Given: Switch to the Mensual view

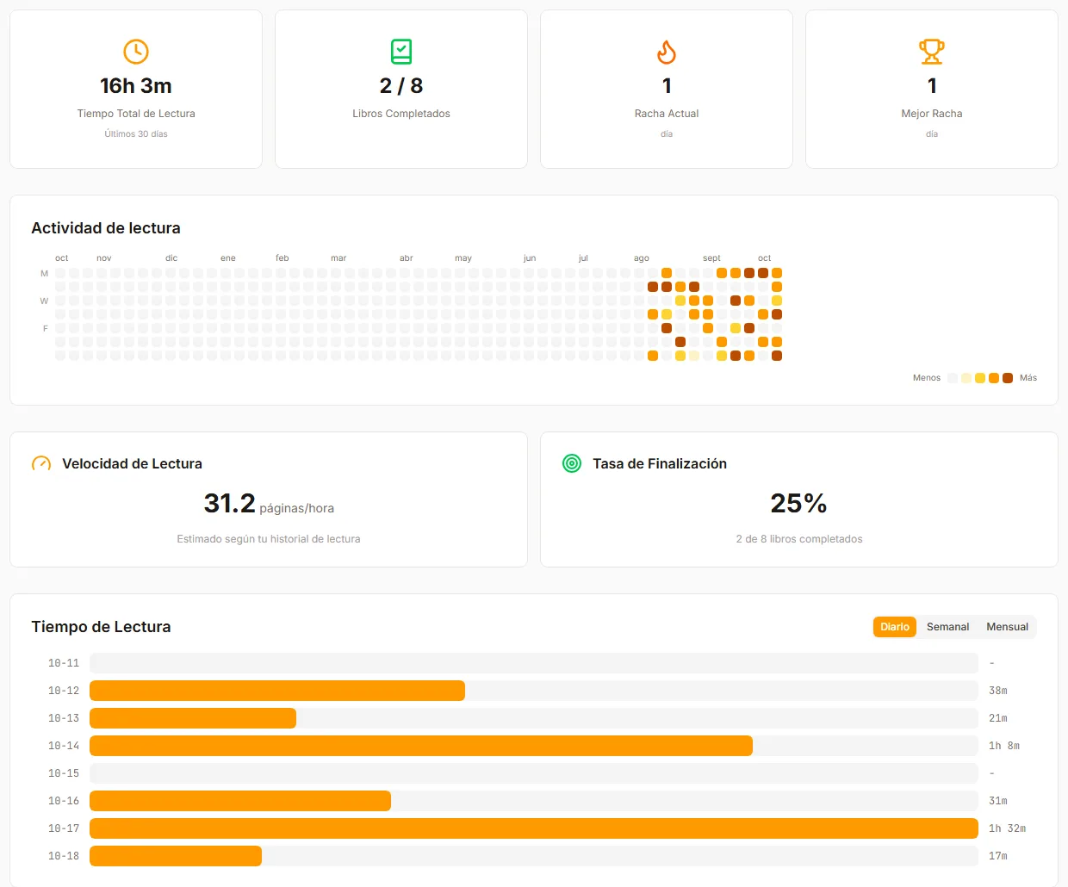Looking at the screenshot, I should click(x=1007, y=627).
